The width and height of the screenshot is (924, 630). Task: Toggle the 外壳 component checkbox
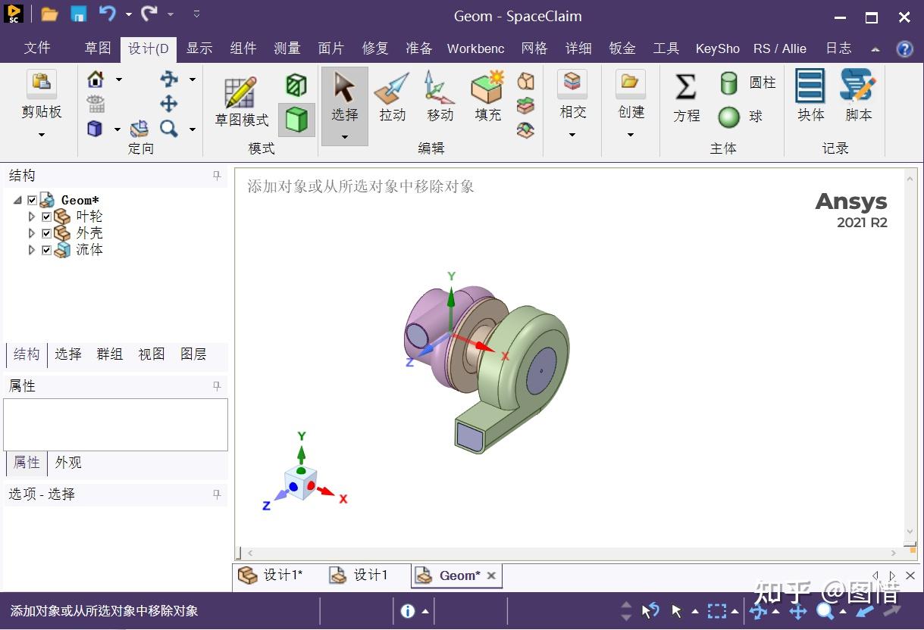pos(46,232)
